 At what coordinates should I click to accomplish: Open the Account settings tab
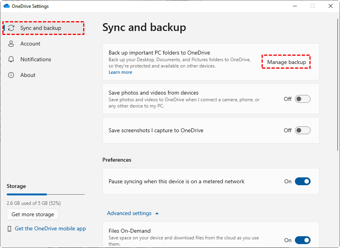tap(30, 44)
